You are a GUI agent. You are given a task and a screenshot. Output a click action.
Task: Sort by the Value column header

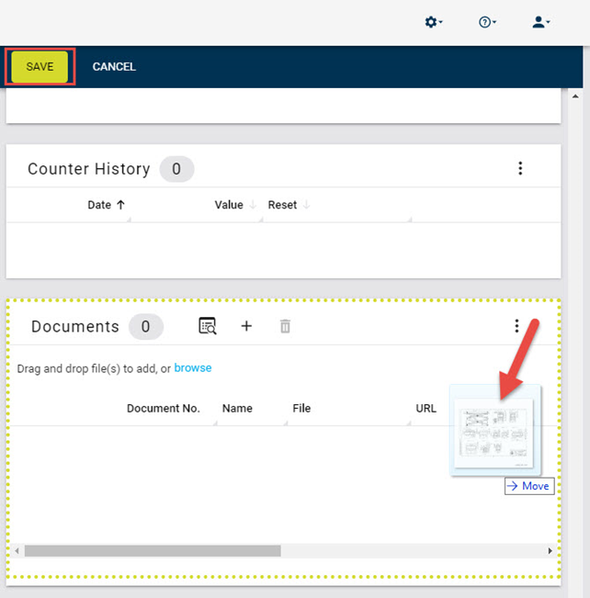[x=229, y=205]
